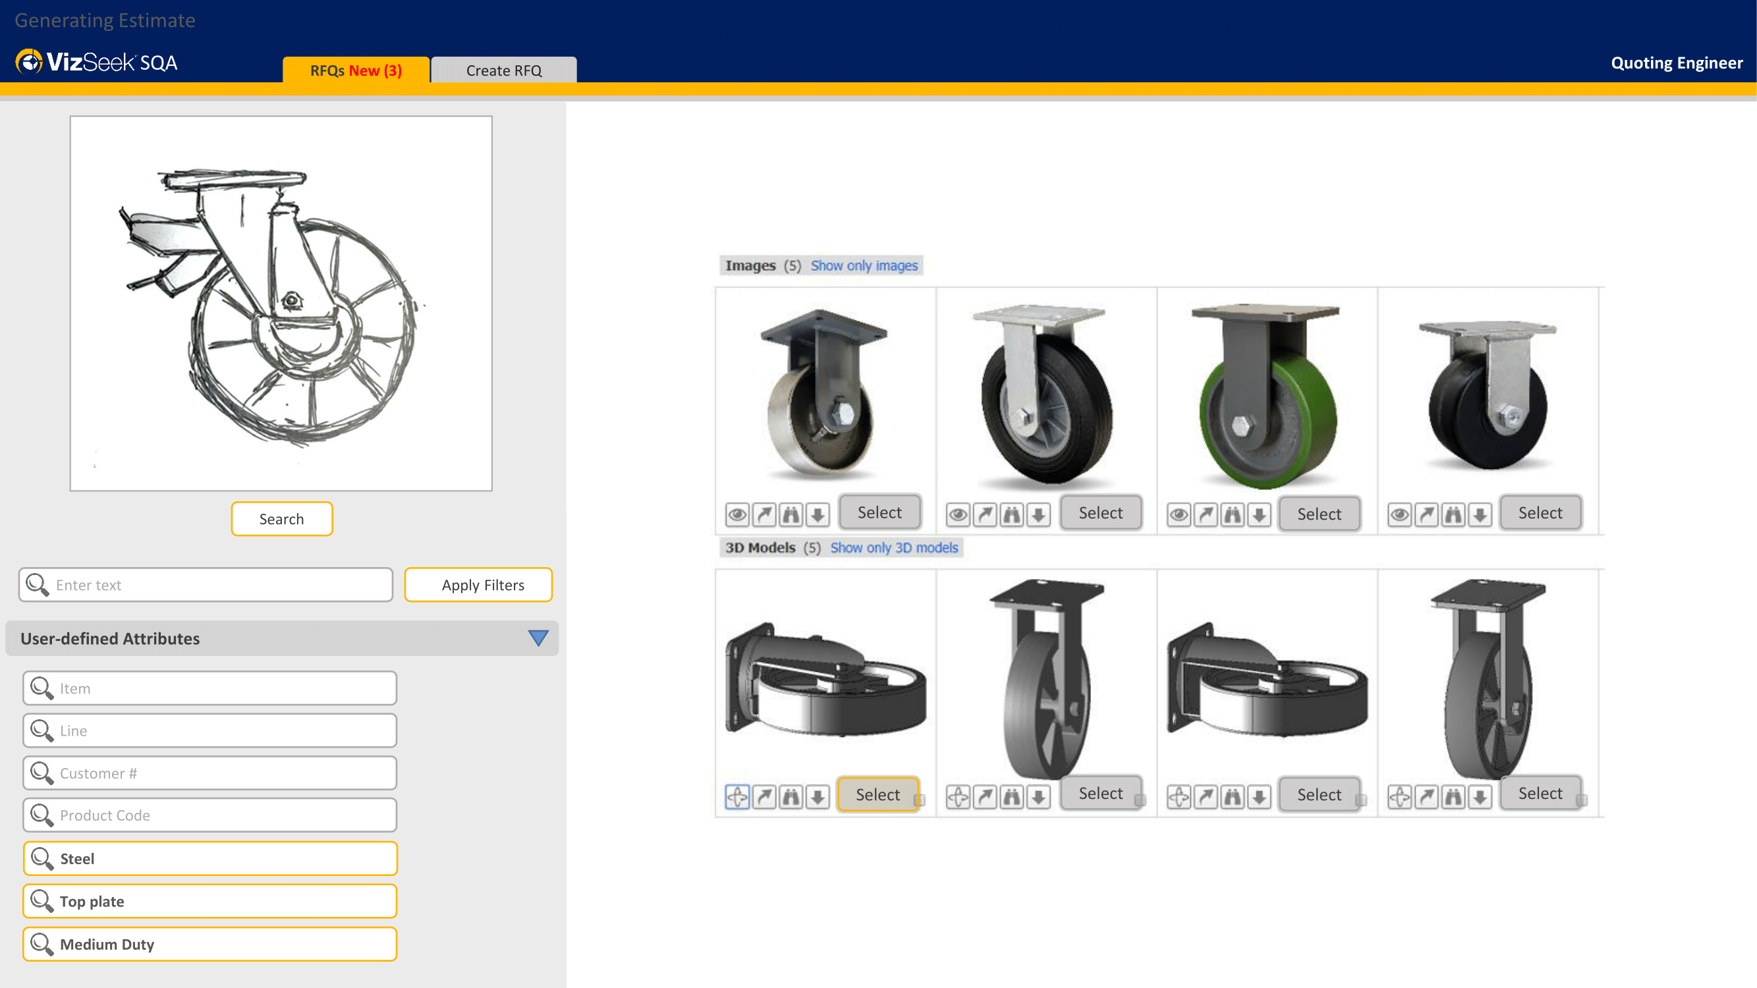1757x988 pixels.
Task: Toggle eye icon under the black rubber caster image
Action: point(959,514)
